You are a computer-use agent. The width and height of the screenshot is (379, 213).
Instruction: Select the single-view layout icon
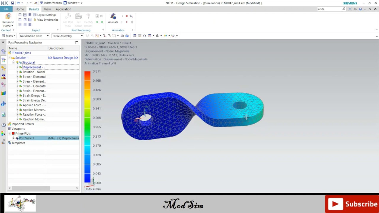click(20, 15)
